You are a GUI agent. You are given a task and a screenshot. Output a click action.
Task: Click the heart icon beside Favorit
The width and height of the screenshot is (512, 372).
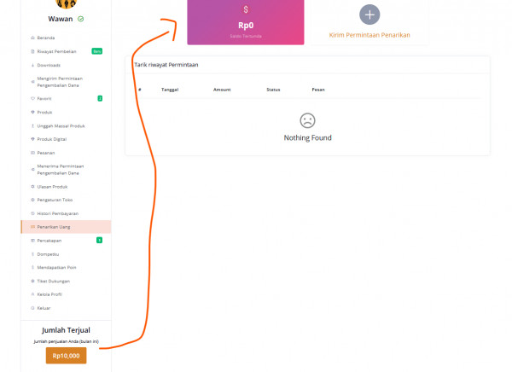[x=32, y=99]
